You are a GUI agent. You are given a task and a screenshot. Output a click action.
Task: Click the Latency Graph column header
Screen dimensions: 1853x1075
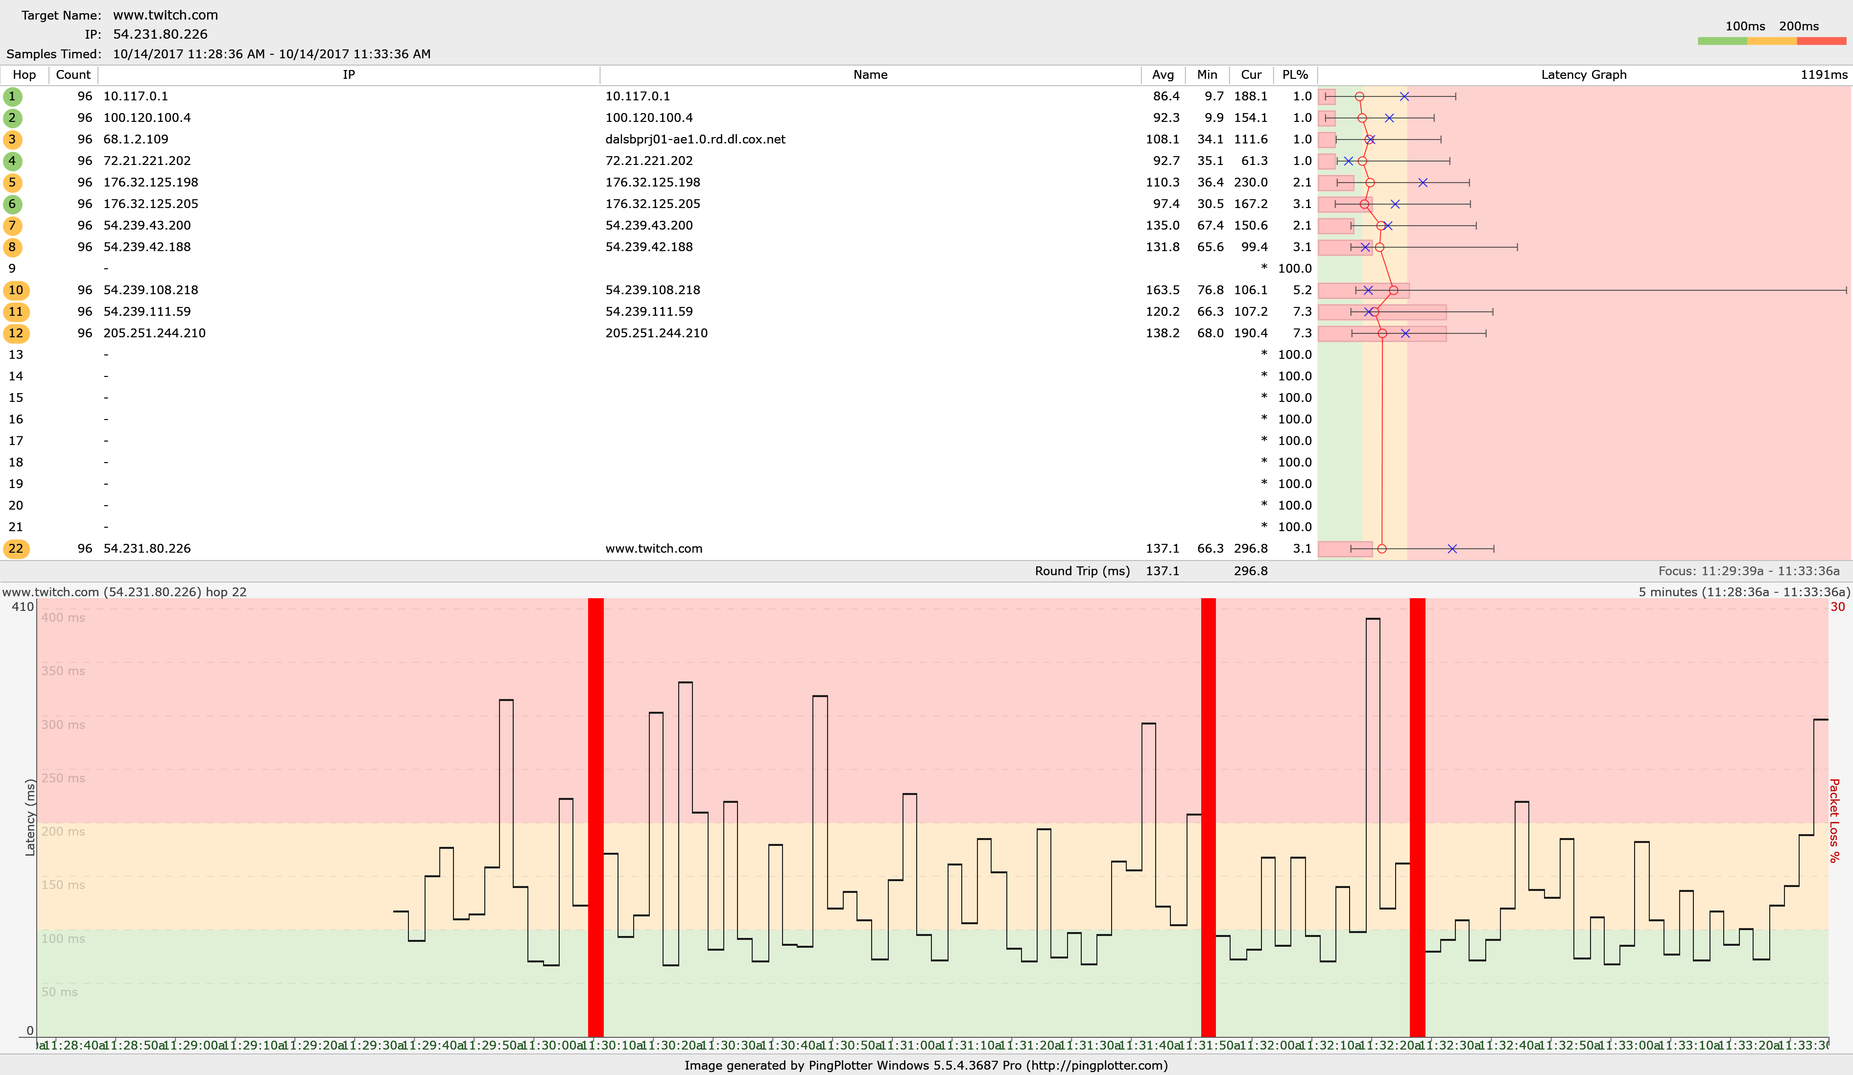click(1583, 75)
